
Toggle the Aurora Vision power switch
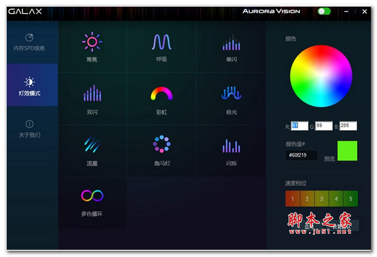(x=324, y=11)
